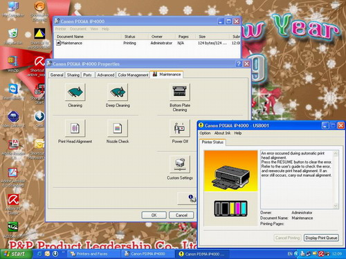Select the Maintenance tab
346x259 pixels.
(x=167, y=75)
